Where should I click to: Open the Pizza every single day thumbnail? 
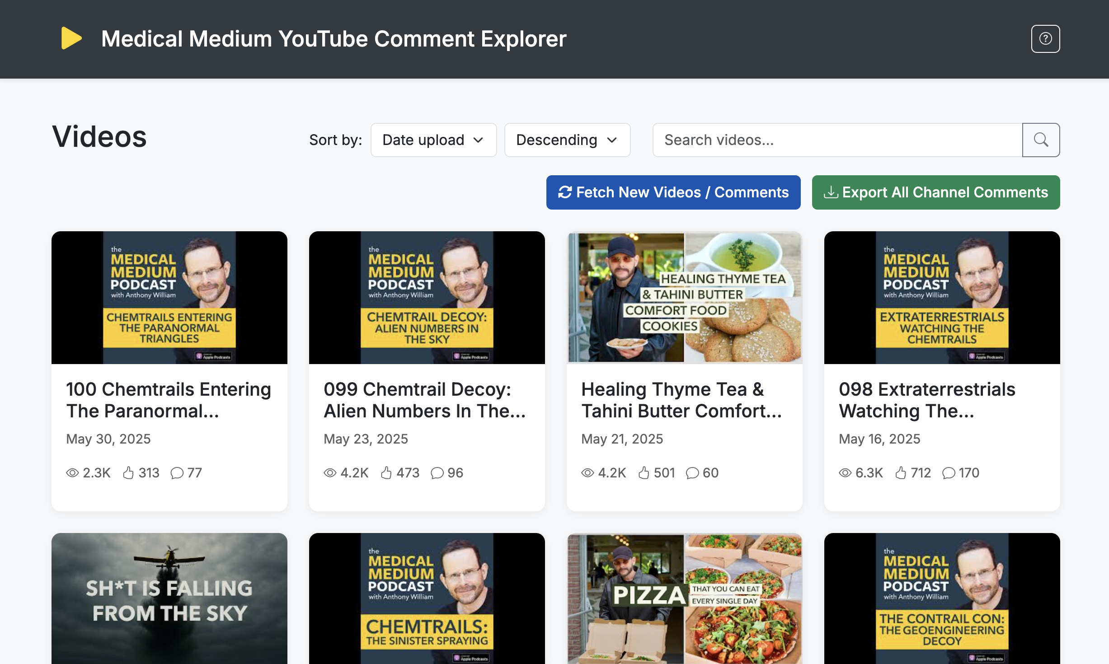685,599
